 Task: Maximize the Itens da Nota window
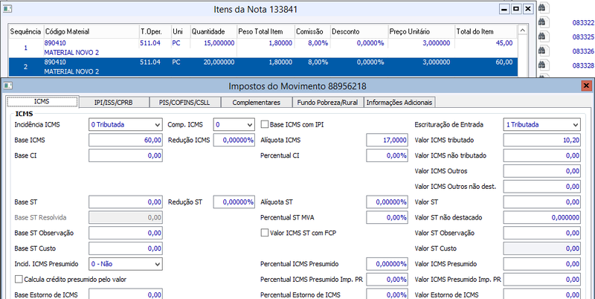516,9
